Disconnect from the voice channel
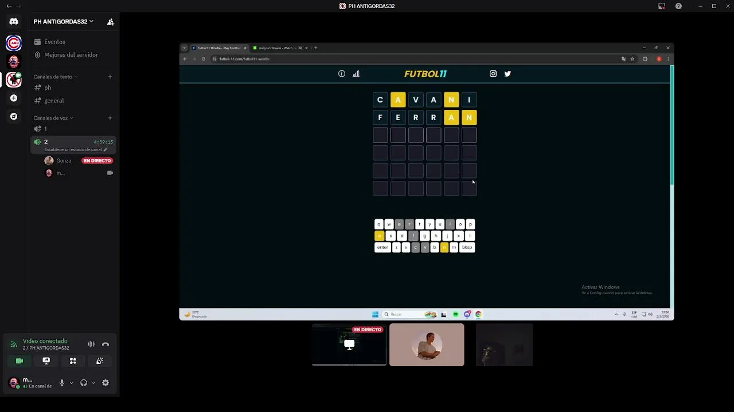 click(x=106, y=344)
